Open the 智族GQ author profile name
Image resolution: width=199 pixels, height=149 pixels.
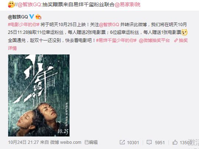pos(18,17)
